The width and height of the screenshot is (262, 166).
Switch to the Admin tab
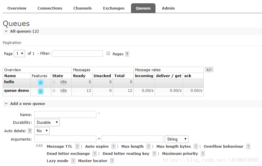168,8
